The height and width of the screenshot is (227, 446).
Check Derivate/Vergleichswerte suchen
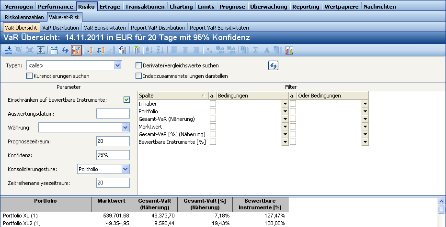[139, 65]
